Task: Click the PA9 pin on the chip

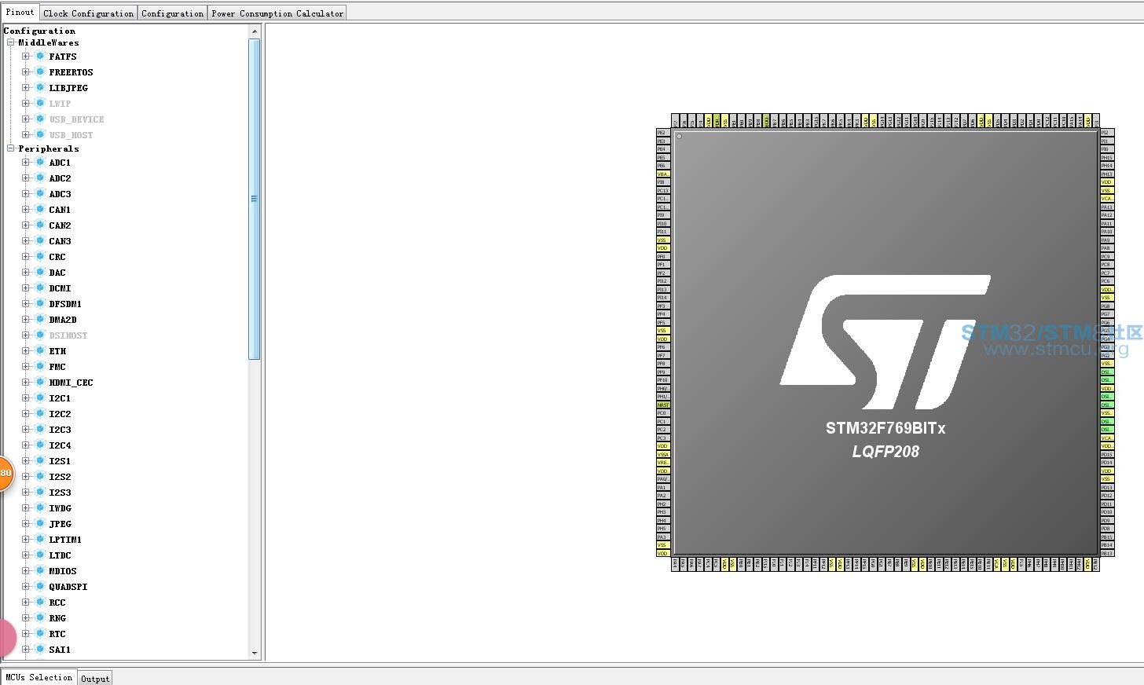Action: [x=1107, y=240]
